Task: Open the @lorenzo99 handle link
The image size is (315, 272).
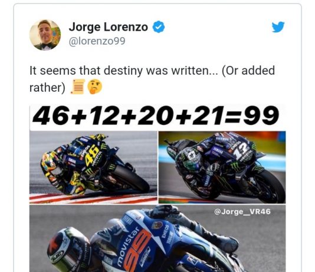Action: click(x=97, y=41)
